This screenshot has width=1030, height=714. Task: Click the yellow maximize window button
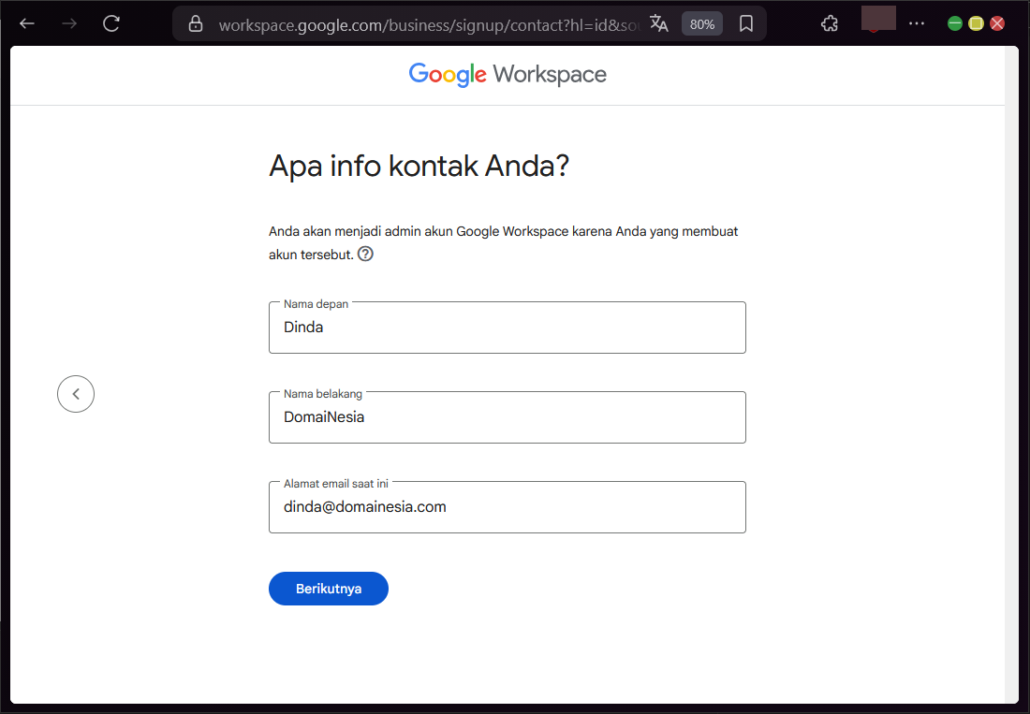pos(976,24)
